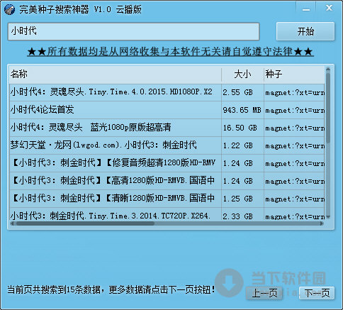The width and height of the screenshot is (343, 310).
Task: Click vertical scrollbar thumb of results list
Action: tap(328, 108)
